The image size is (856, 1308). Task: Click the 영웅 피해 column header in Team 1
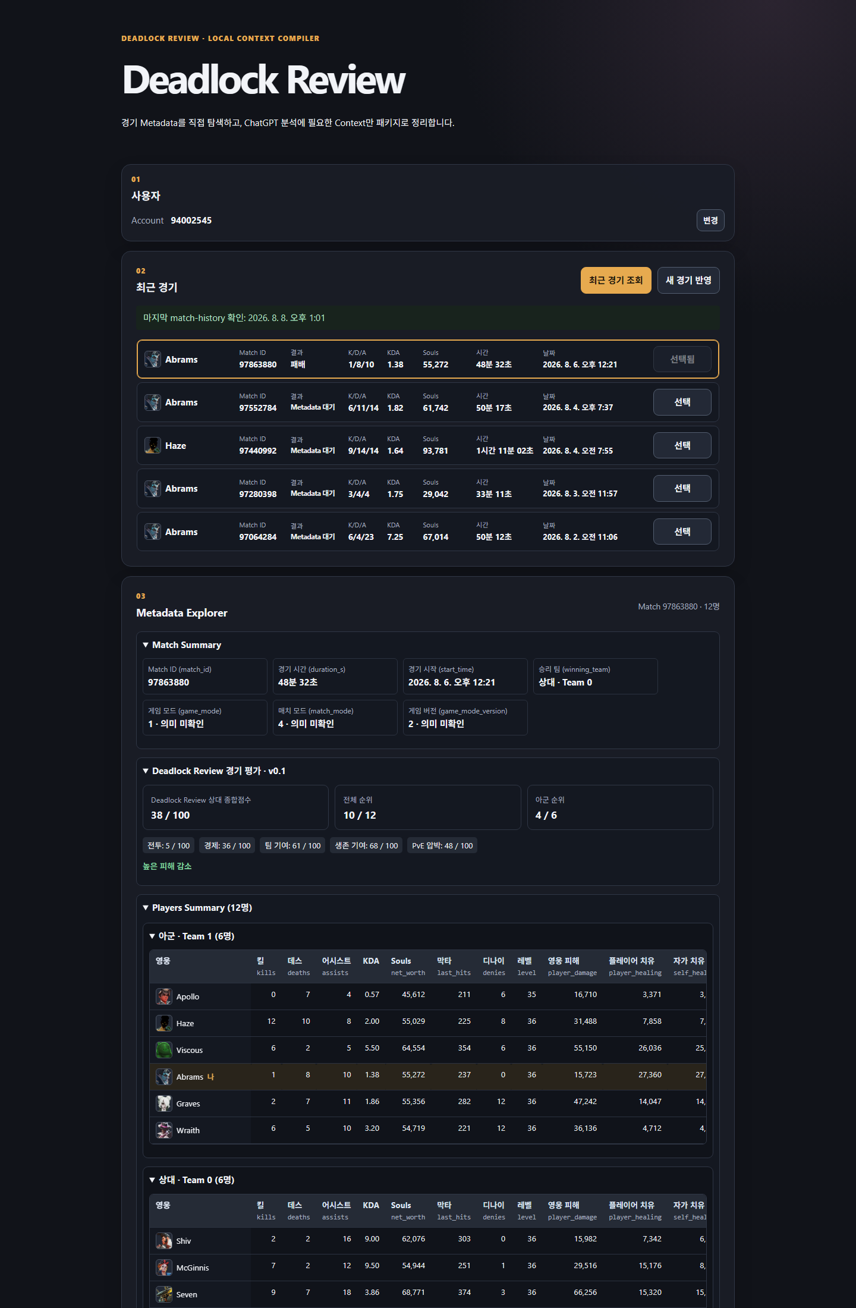pos(572,966)
